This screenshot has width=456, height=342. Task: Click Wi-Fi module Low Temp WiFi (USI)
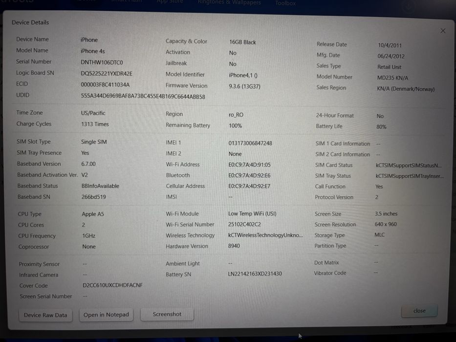[x=252, y=214]
